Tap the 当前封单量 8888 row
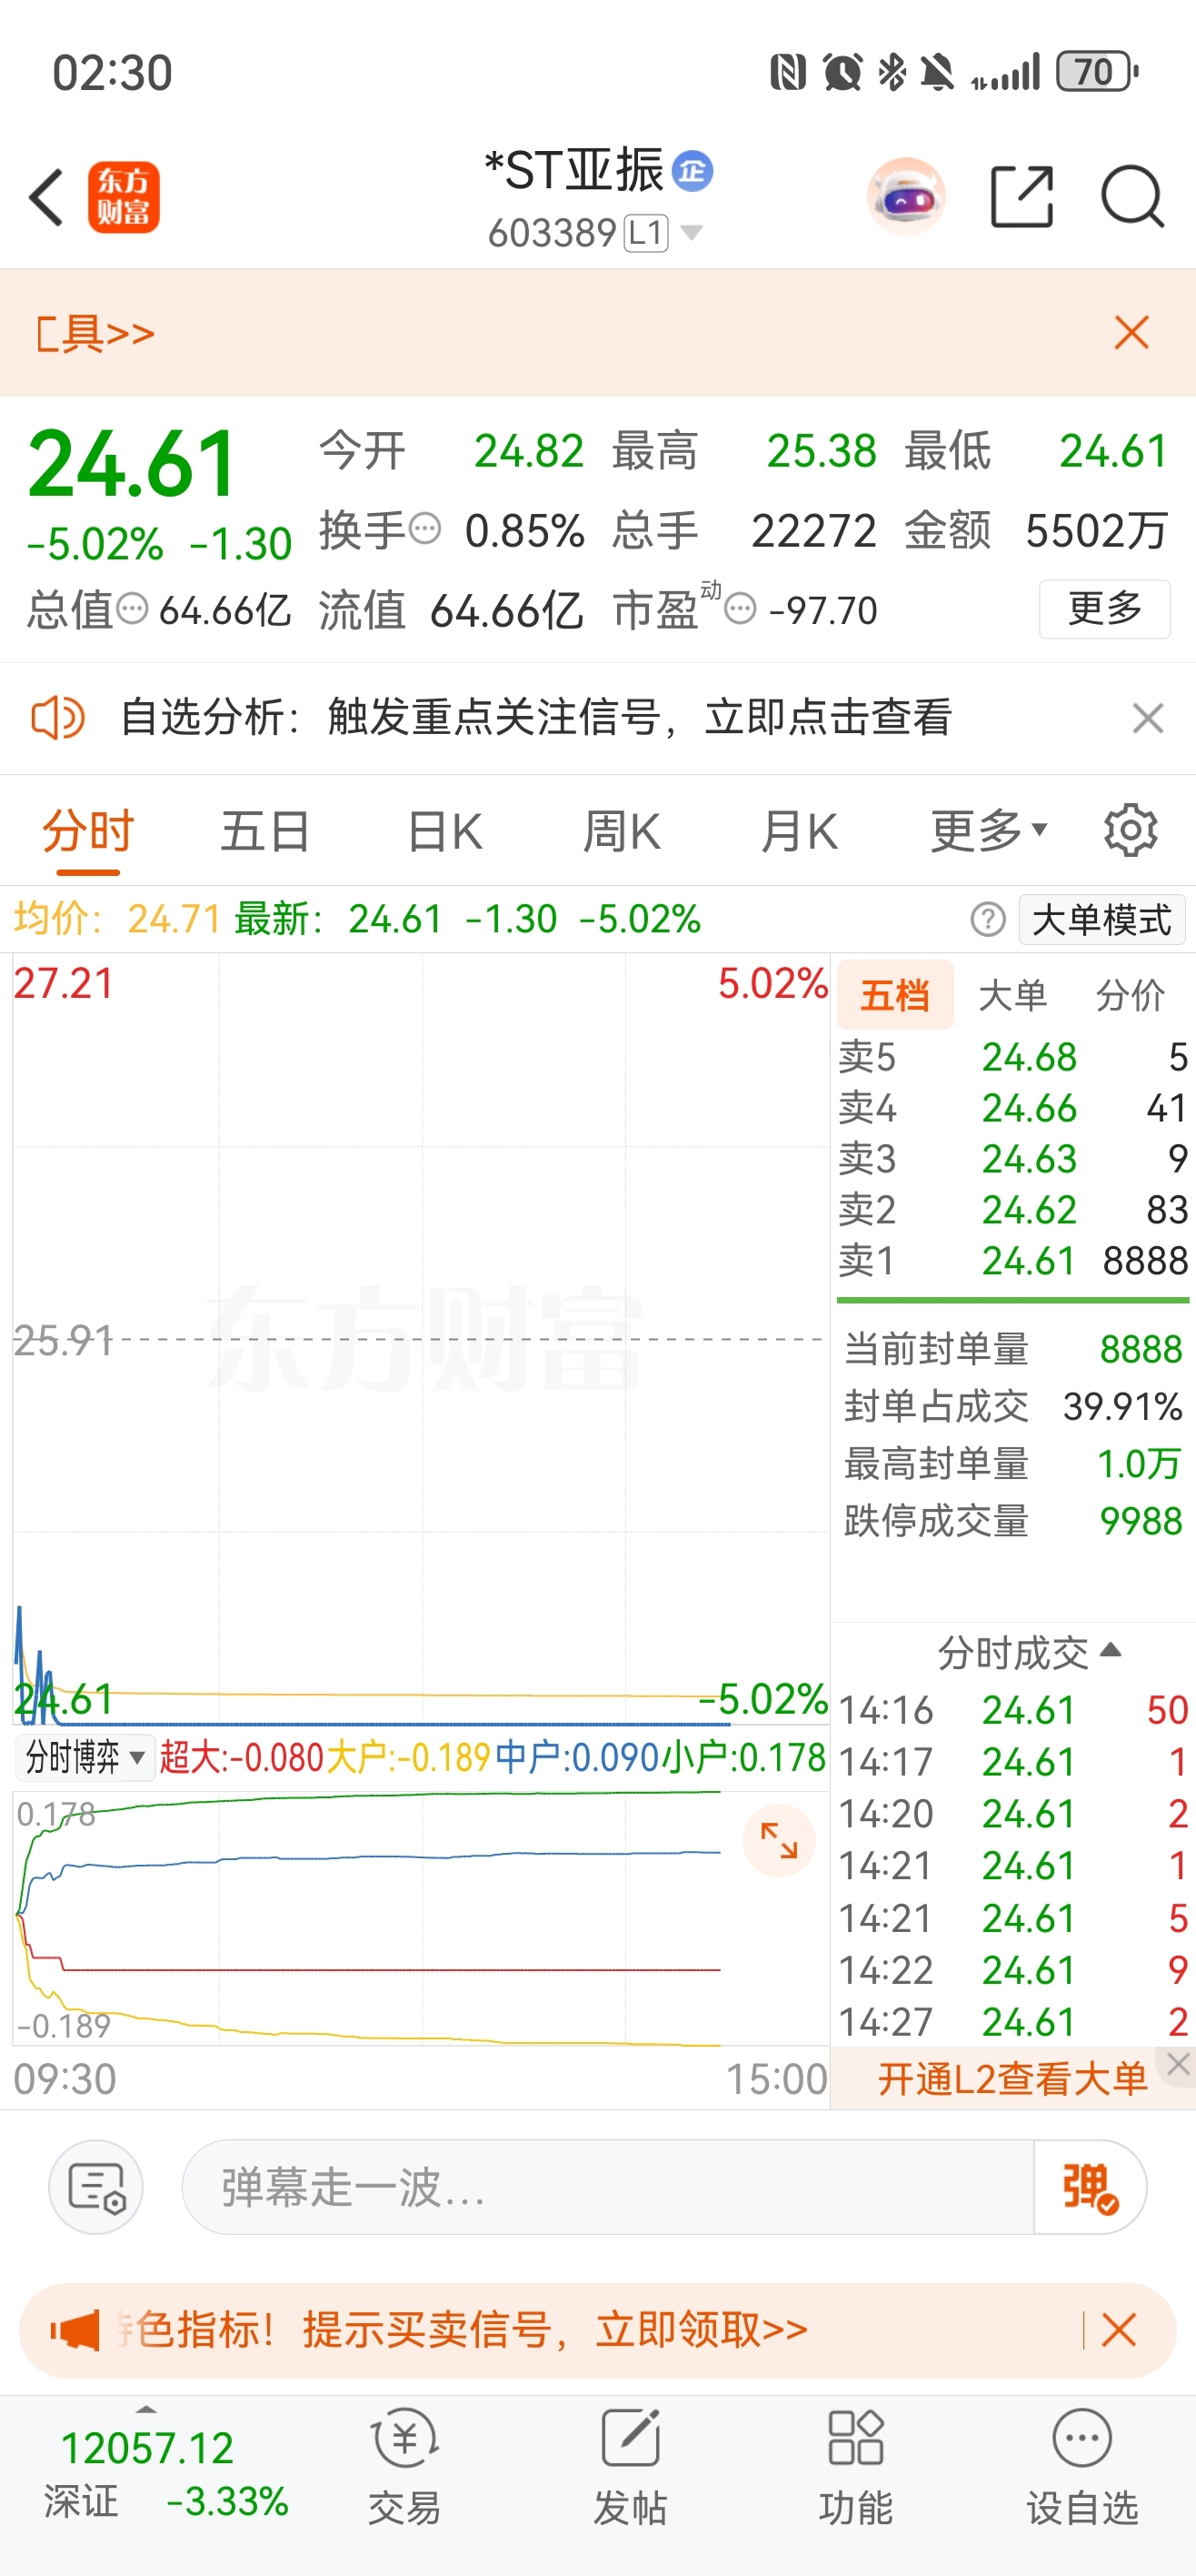The height and width of the screenshot is (2576, 1196). 1013,1350
